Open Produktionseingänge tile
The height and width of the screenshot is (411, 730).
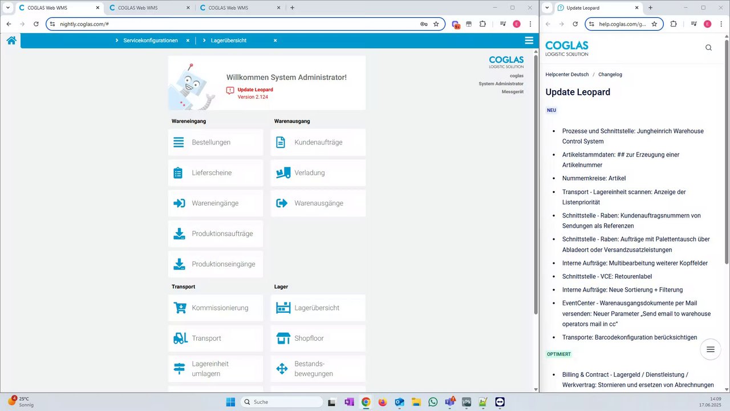[216, 264]
